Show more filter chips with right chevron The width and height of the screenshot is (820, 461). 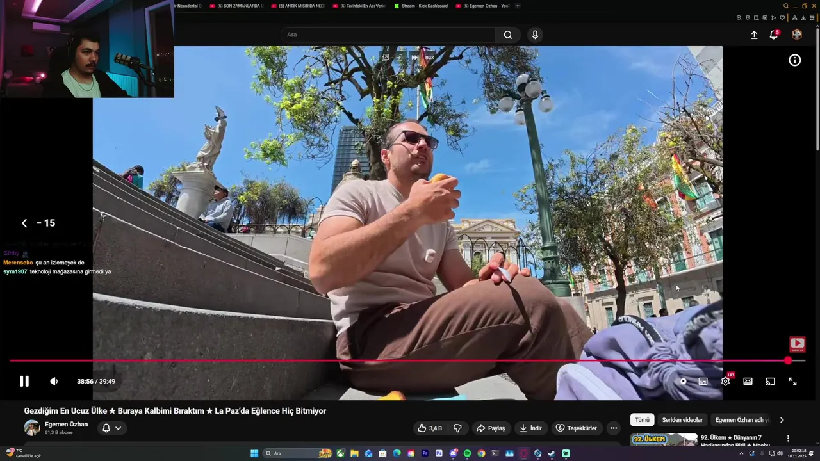[x=782, y=420]
